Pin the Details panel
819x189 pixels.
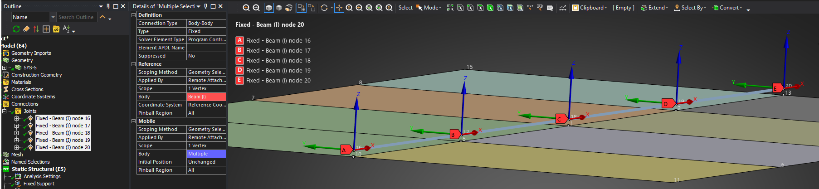click(x=205, y=6)
